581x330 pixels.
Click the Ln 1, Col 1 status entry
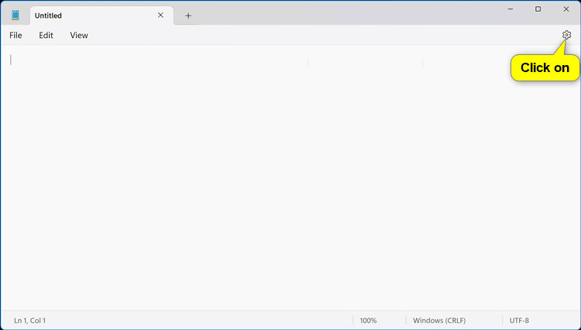[29, 321]
